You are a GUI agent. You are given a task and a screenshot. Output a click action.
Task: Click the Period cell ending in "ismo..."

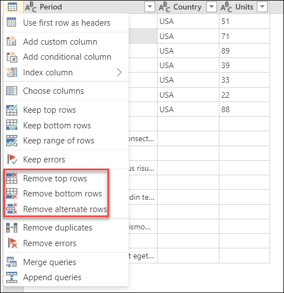click(x=143, y=227)
